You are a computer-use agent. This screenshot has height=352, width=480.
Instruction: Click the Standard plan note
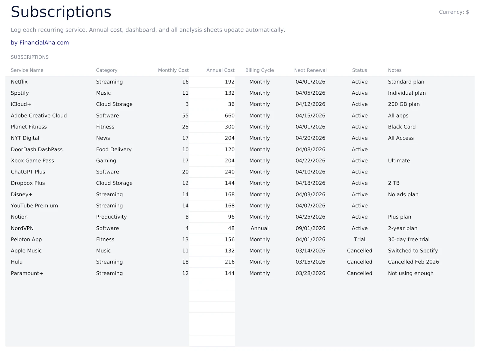tap(406, 82)
